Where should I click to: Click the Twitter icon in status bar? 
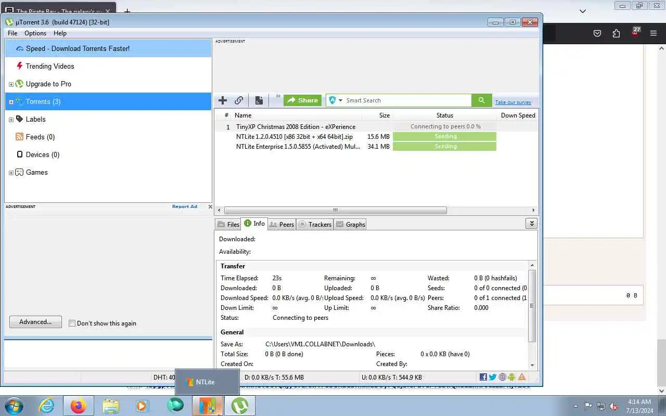[x=493, y=377]
